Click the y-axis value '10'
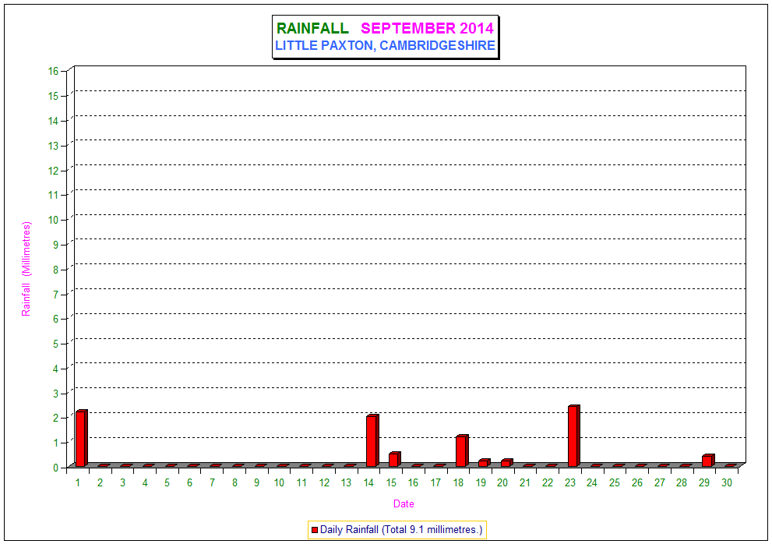 pyautogui.click(x=53, y=220)
